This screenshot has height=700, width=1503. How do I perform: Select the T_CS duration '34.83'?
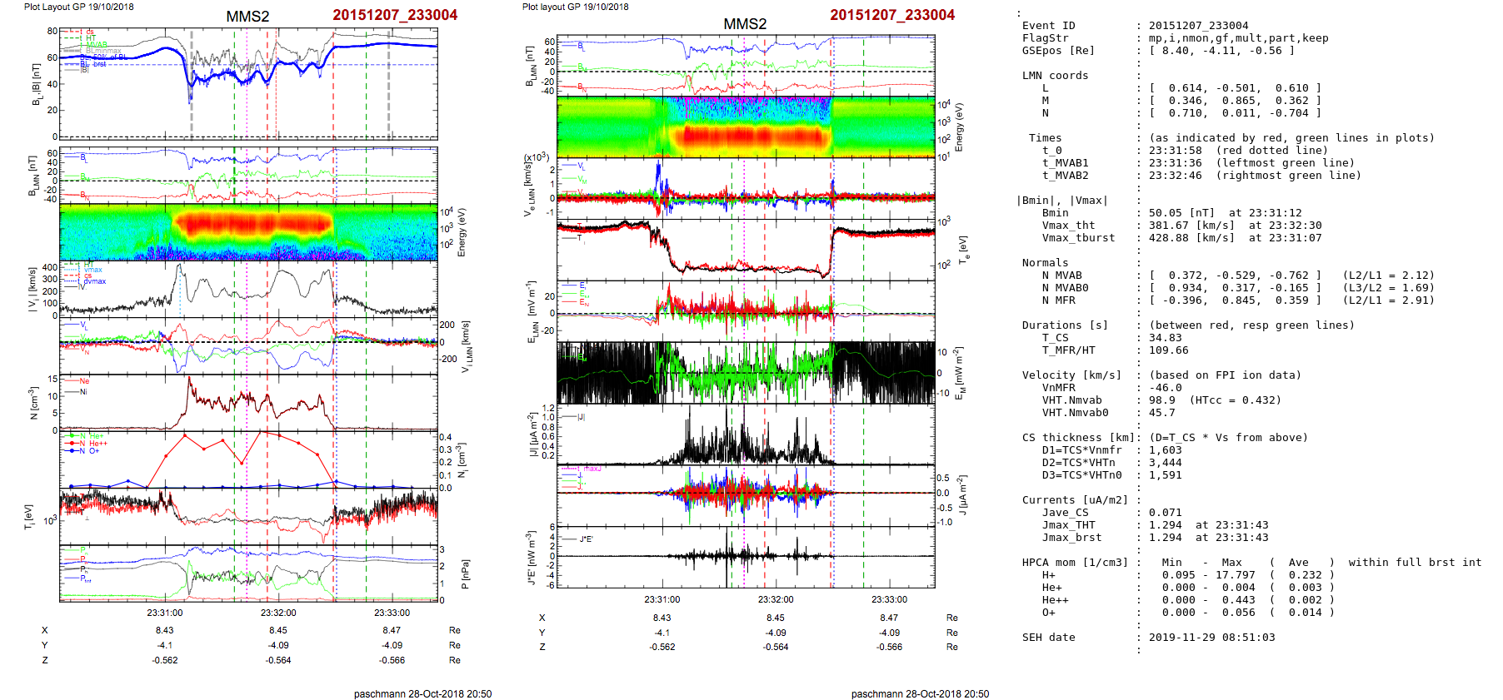click(1165, 338)
